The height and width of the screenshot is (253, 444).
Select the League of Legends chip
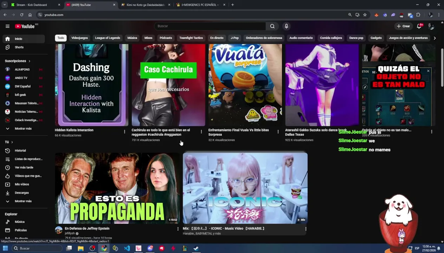(x=107, y=38)
